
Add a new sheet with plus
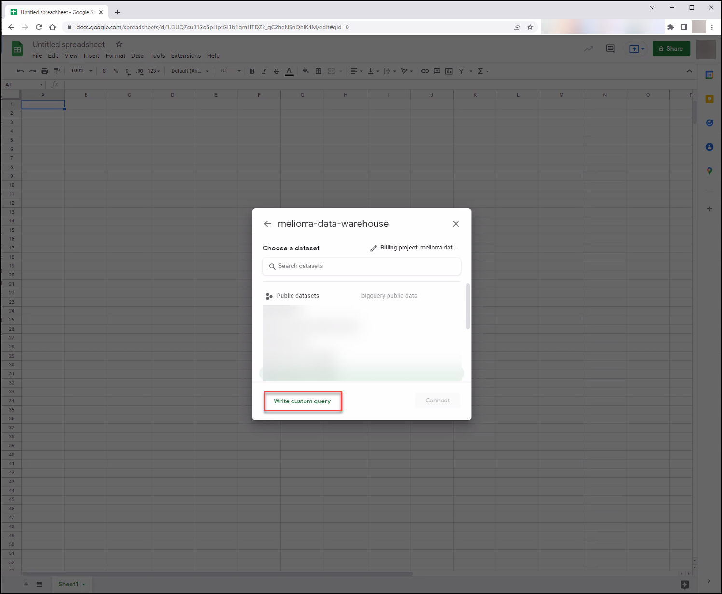(x=26, y=584)
